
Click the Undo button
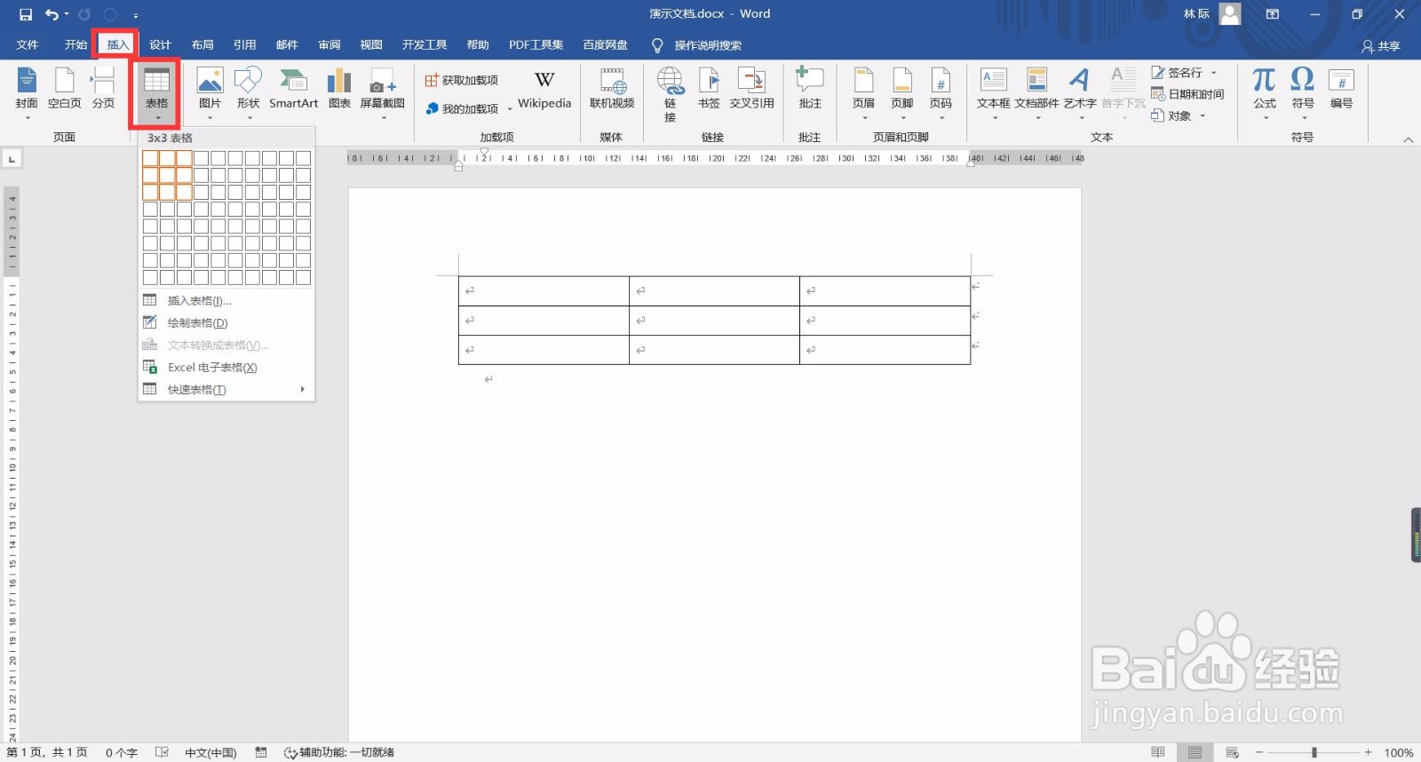(x=52, y=14)
